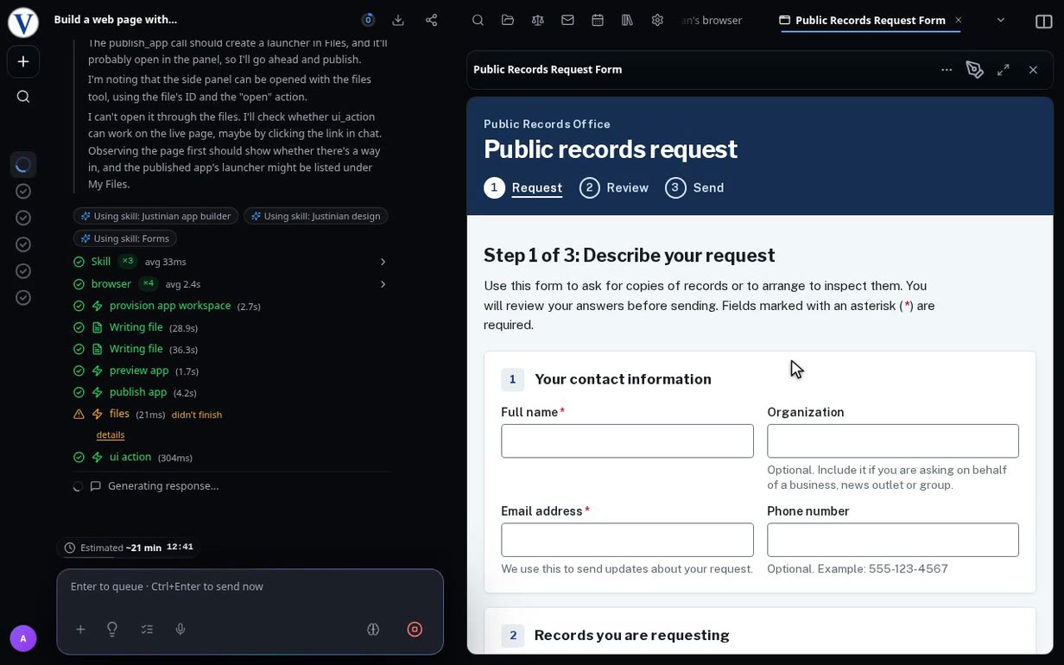
Task: Start a new chat with plus button
Action: coord(23,61)
